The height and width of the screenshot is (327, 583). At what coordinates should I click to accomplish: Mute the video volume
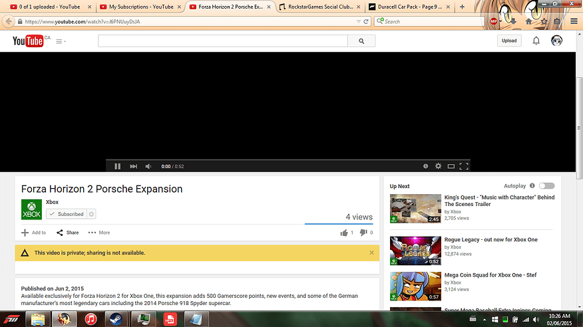tap(148, 166)
